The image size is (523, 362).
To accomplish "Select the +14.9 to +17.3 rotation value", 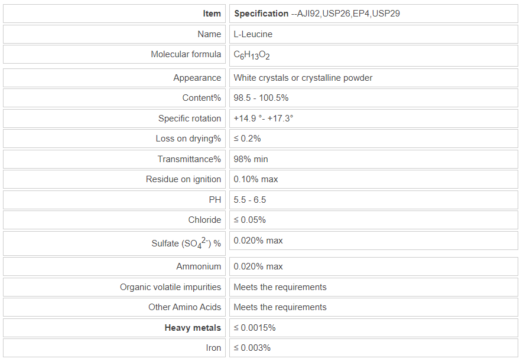I will [264, 119].
